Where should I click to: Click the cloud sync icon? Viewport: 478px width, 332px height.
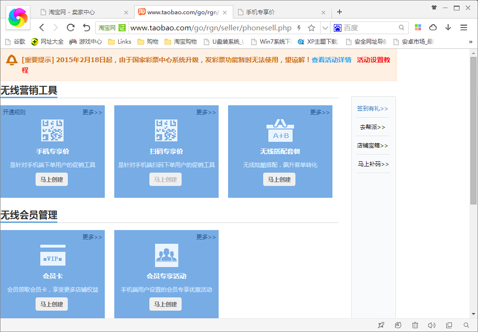(433, 28)
